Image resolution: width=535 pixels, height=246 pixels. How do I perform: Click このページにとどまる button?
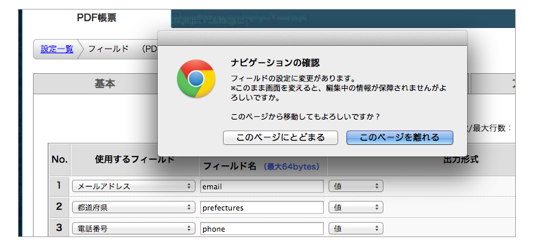click(281, 137)
